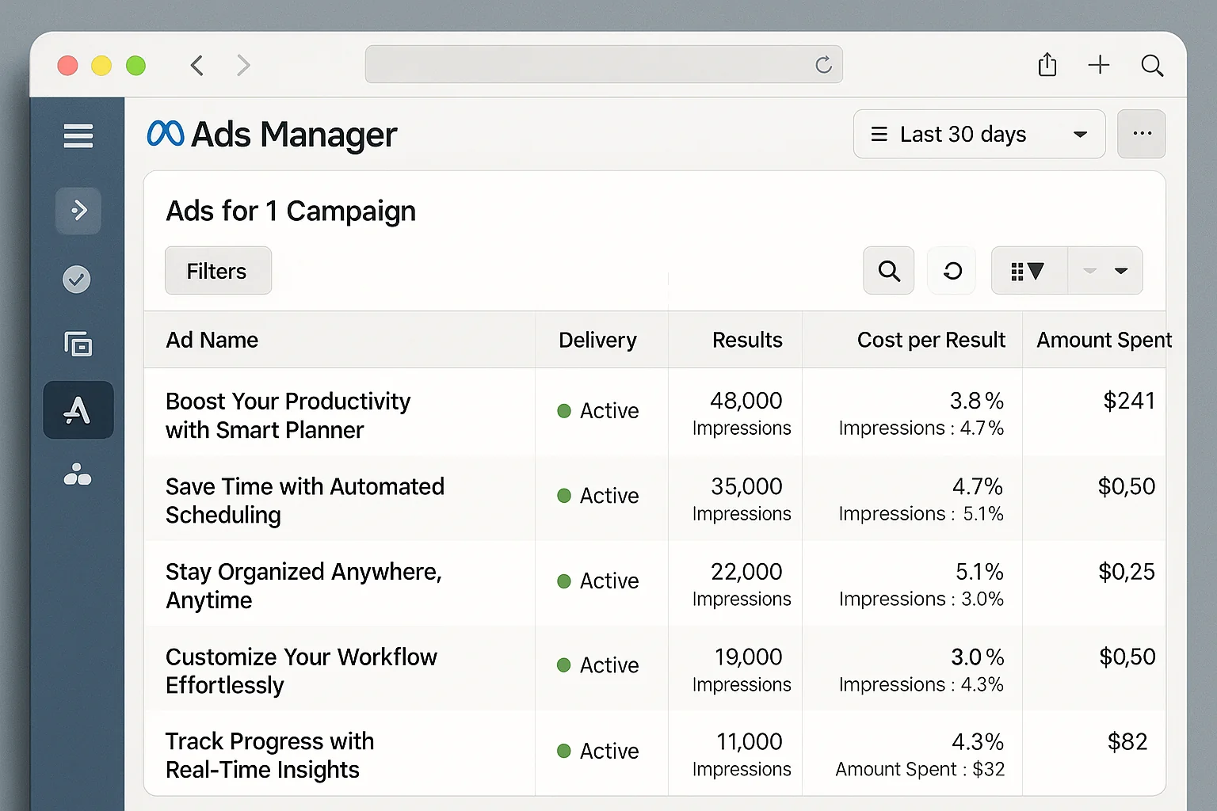1217x811 pixels.
Task: Click the Meta logo
Action: (166, 134)
